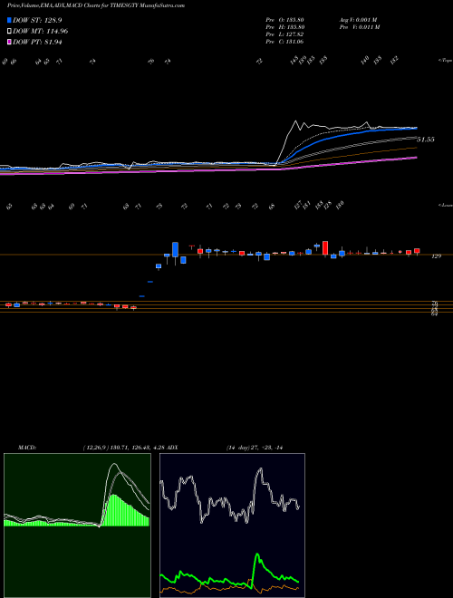Click the MACD: heading label
453x598 pixels.
[x=27, y=448]
